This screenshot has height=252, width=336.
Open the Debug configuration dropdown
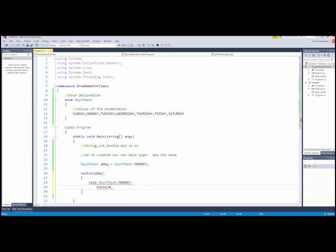(x=55, y=45)
